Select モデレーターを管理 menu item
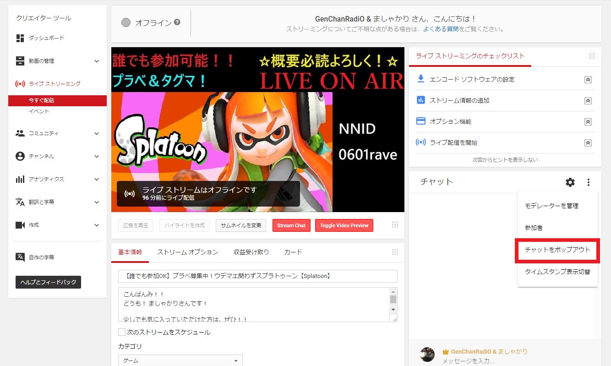The image size is (611, 366). tap(557, 206)
